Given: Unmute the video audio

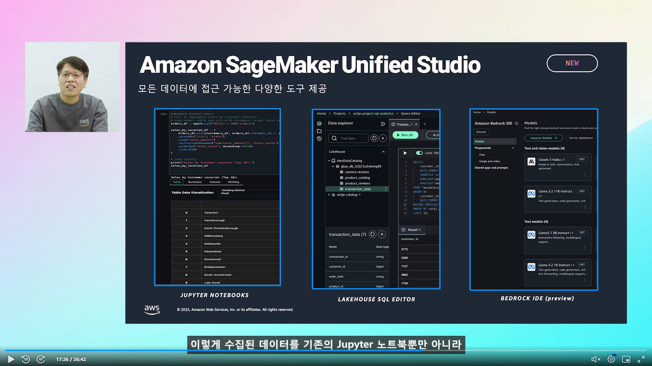Looking at the screenshot, I should 596,359.
